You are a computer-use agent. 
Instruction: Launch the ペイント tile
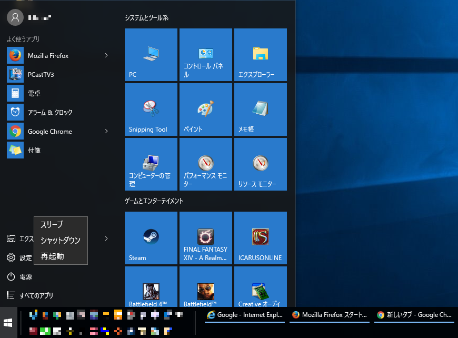pos(206,110)
